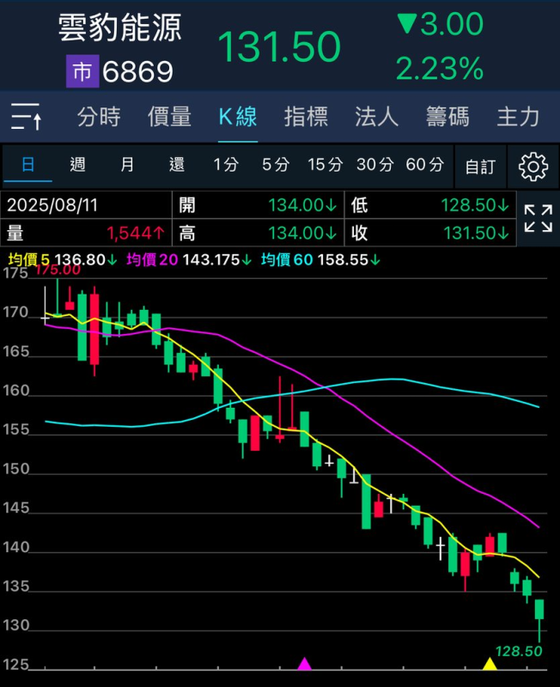
Task: Tap the fullscreen expand chart icon
Action: [538, 219]
